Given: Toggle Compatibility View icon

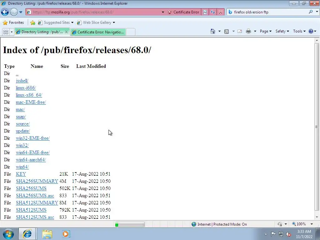Looking at the screenshot, I should tap(205, 12).
